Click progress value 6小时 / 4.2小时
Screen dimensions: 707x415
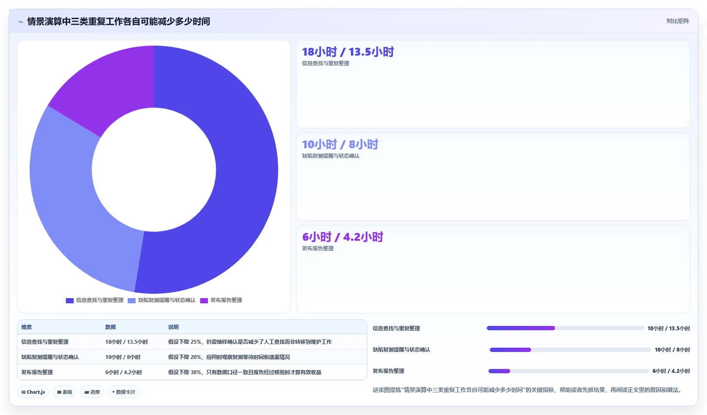click(671, 371)
